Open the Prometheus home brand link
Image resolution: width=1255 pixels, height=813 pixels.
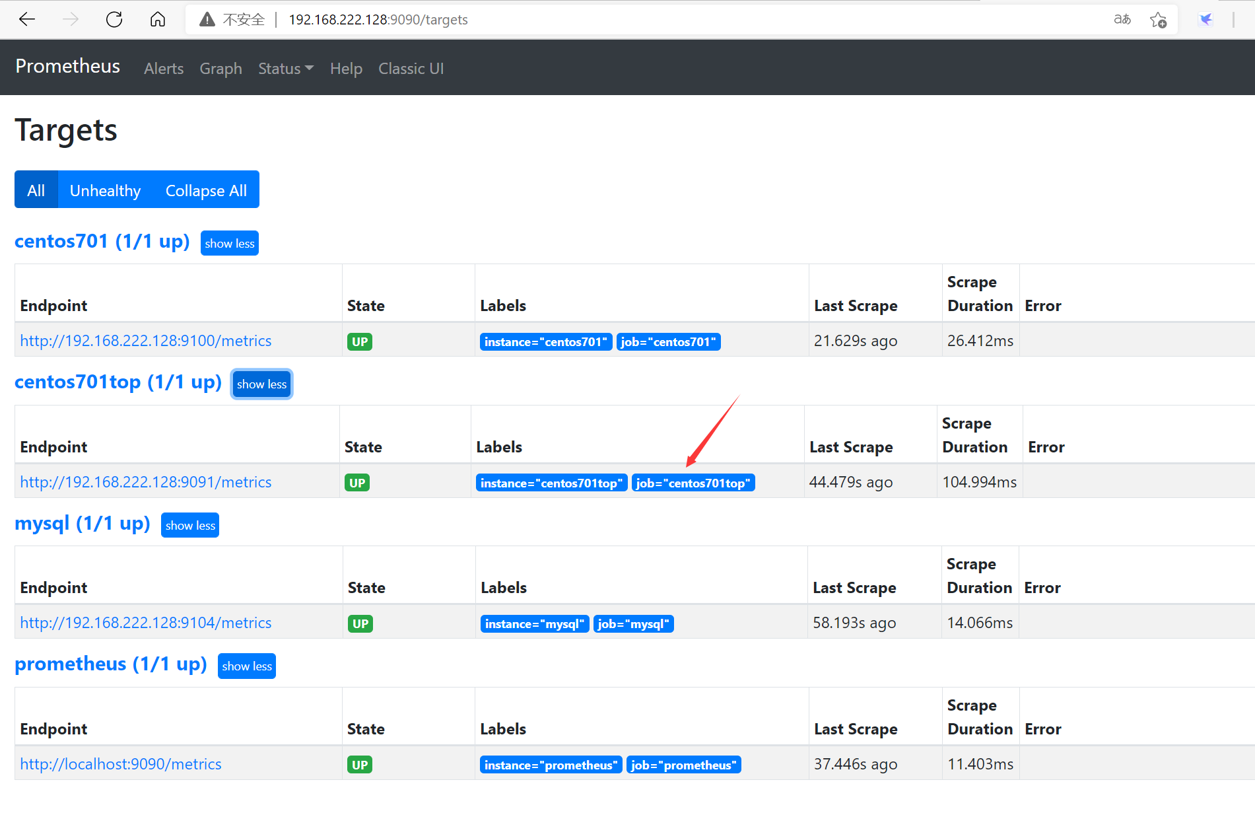tap(67, 66)
